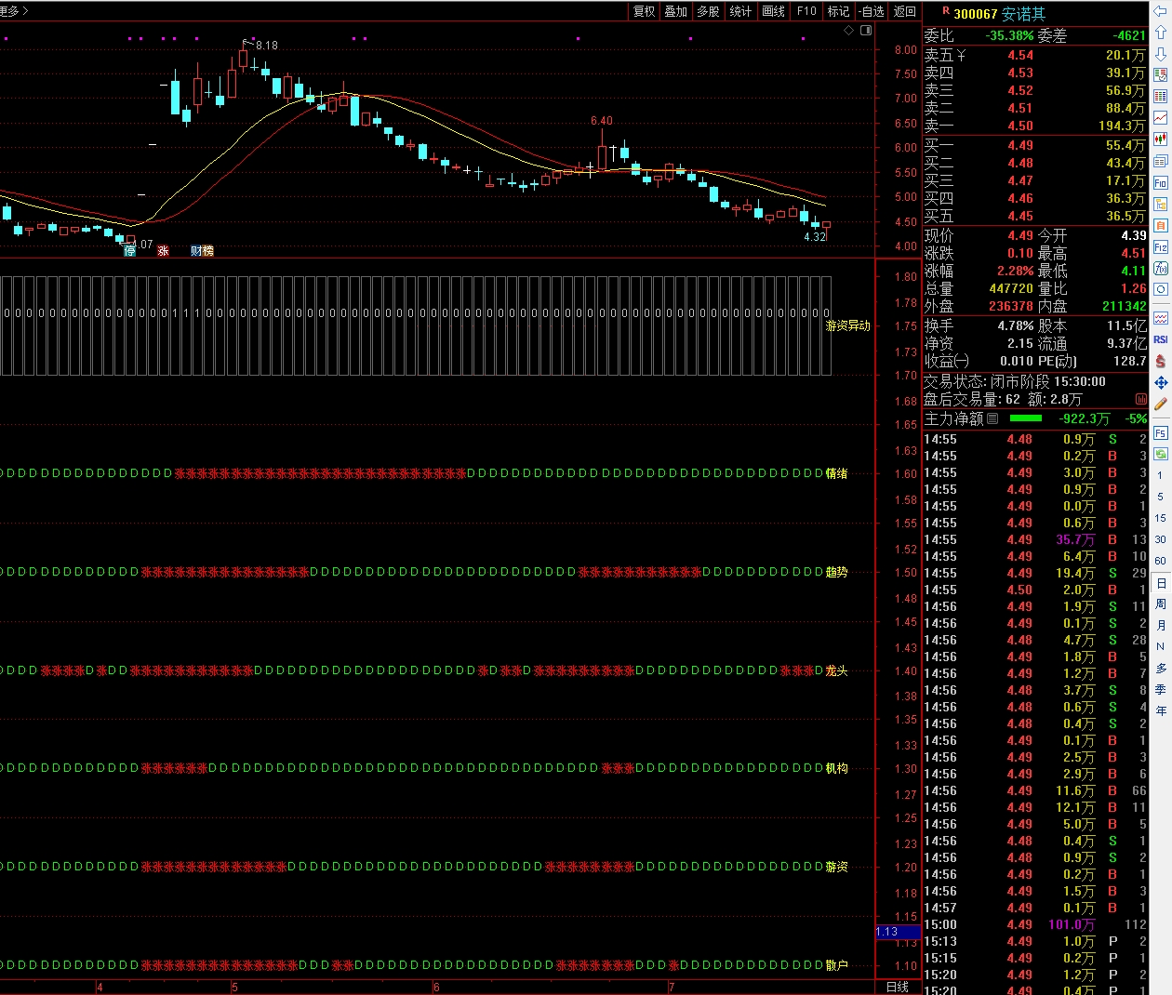Click the 停 marker below the chart
The image size is (1172, 995).
(x=129, y=251)
